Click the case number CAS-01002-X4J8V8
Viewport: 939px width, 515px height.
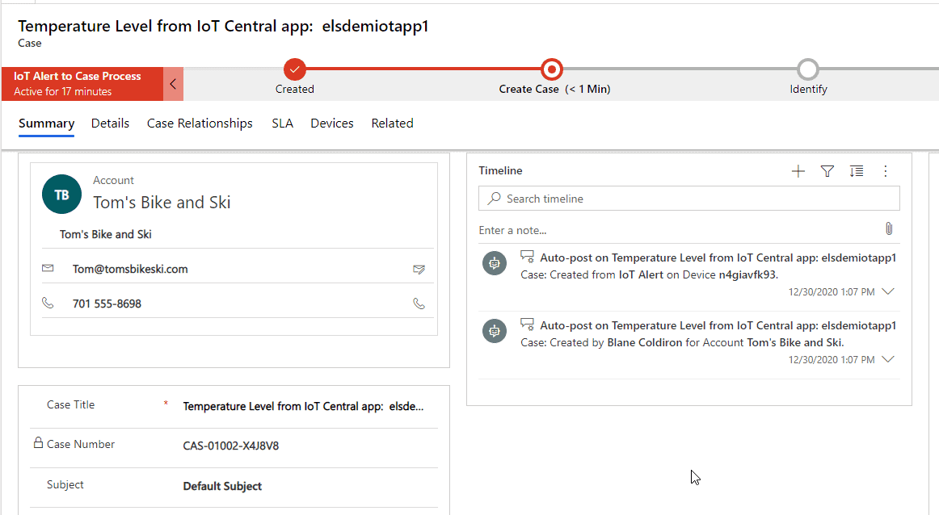[230, 446]
